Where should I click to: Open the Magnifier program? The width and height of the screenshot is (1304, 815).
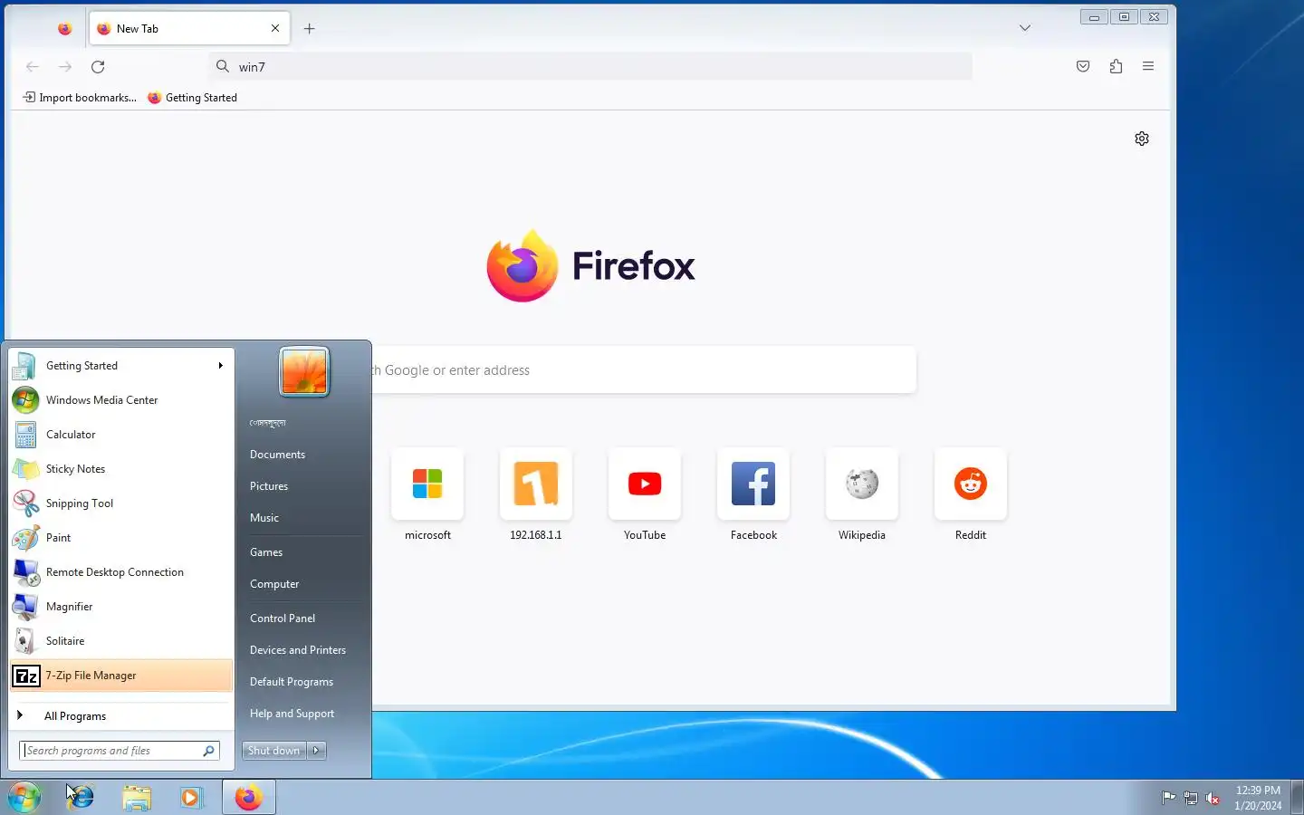point(121,607)
